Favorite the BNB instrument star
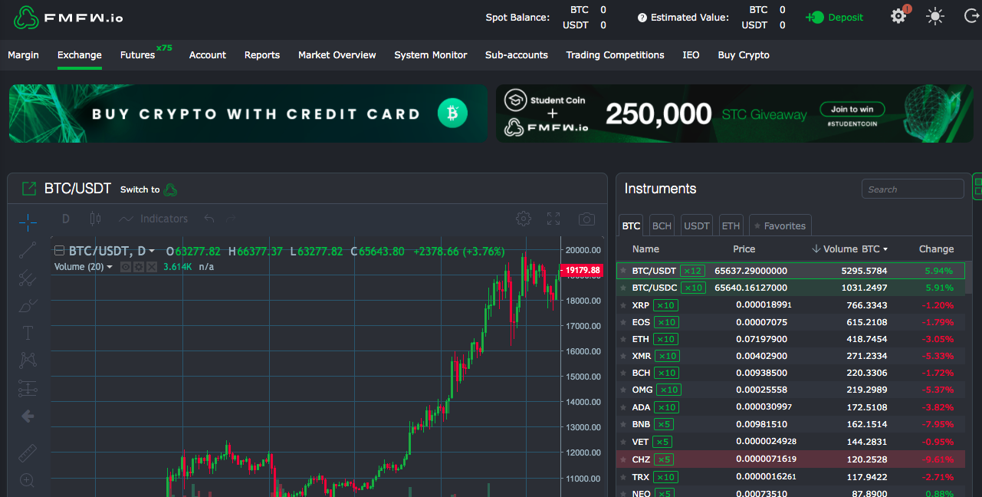Screen dimensions: 982x497 coord(623,424)
